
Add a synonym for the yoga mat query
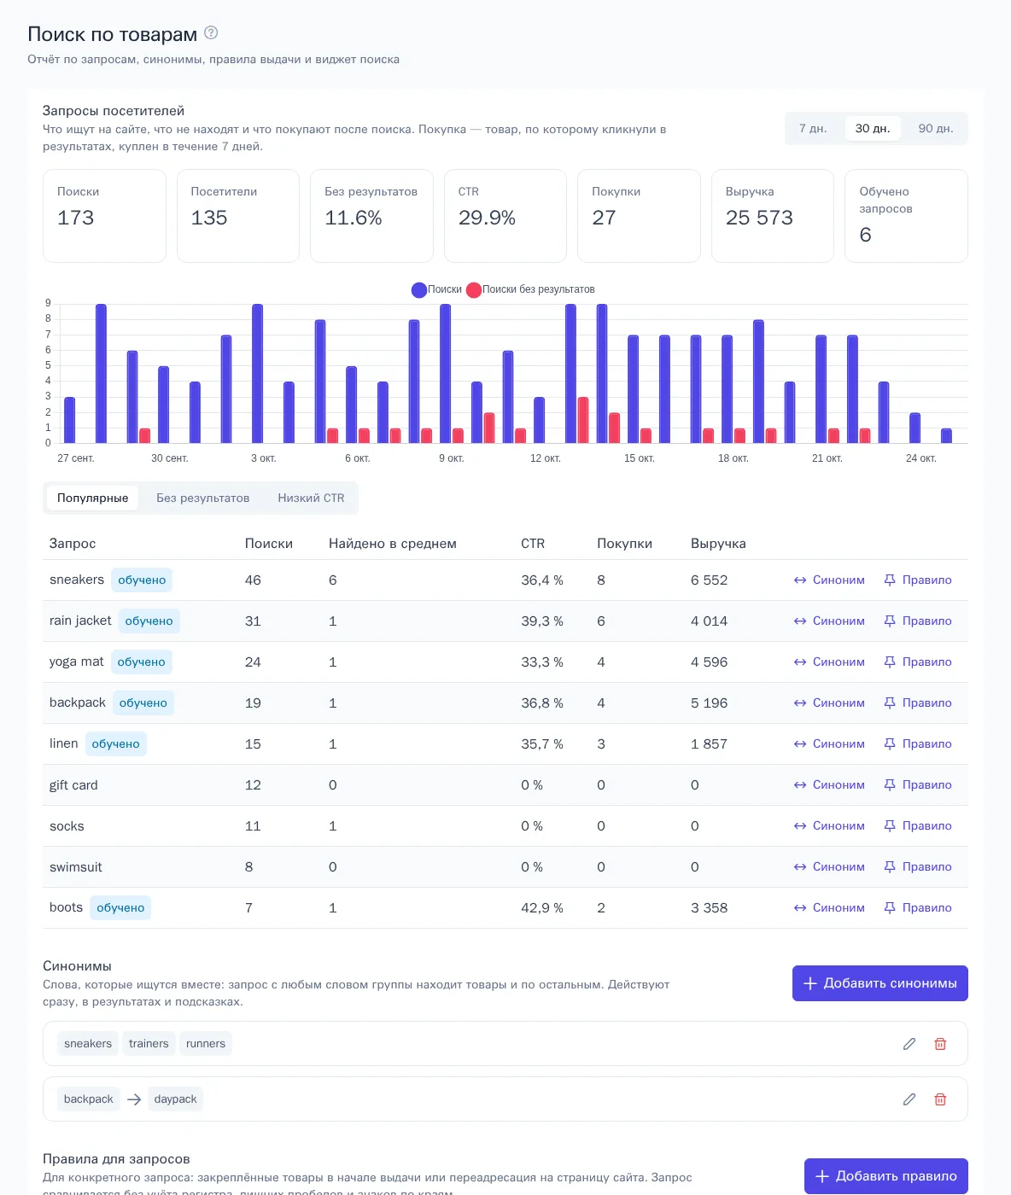click(829, 662)
